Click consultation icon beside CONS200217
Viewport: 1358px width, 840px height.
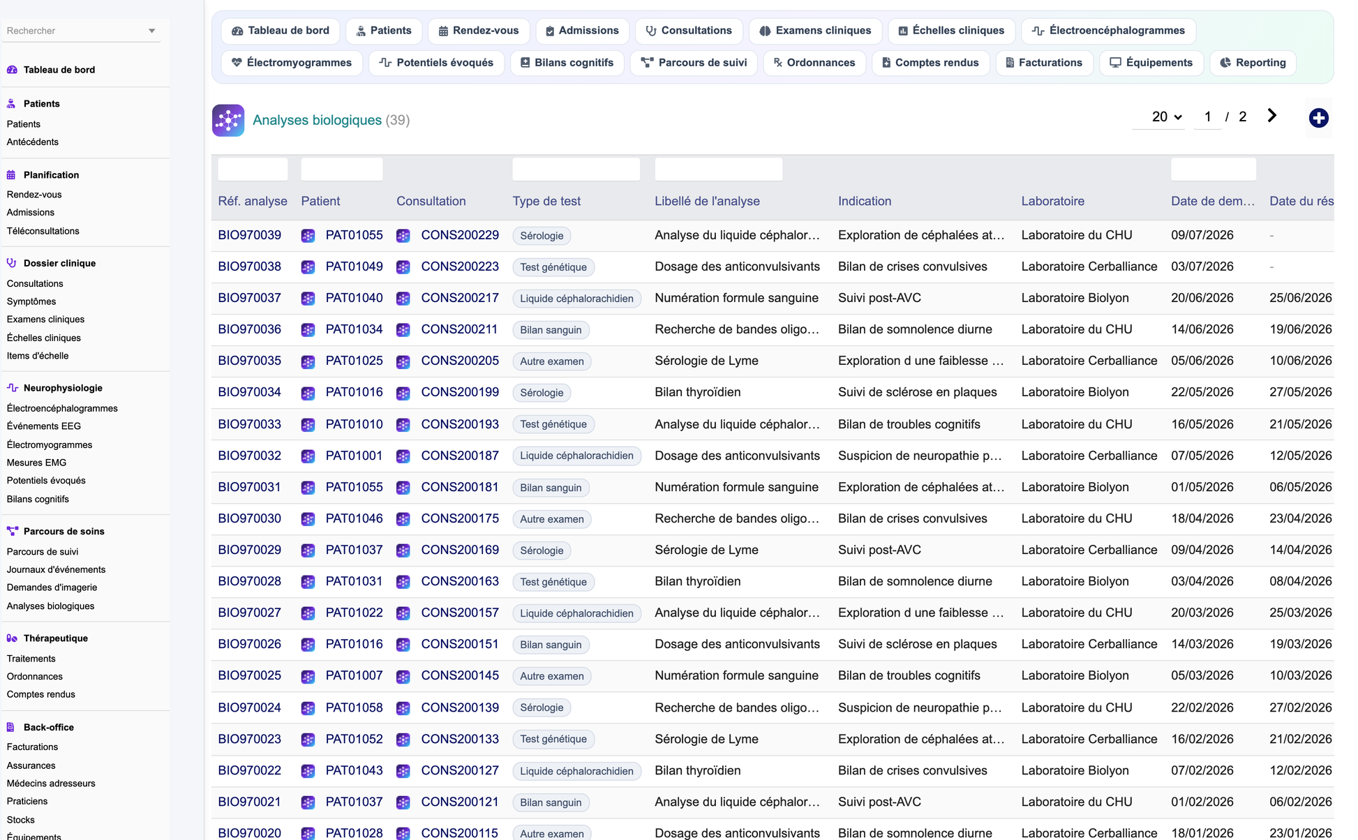point(403,299)
